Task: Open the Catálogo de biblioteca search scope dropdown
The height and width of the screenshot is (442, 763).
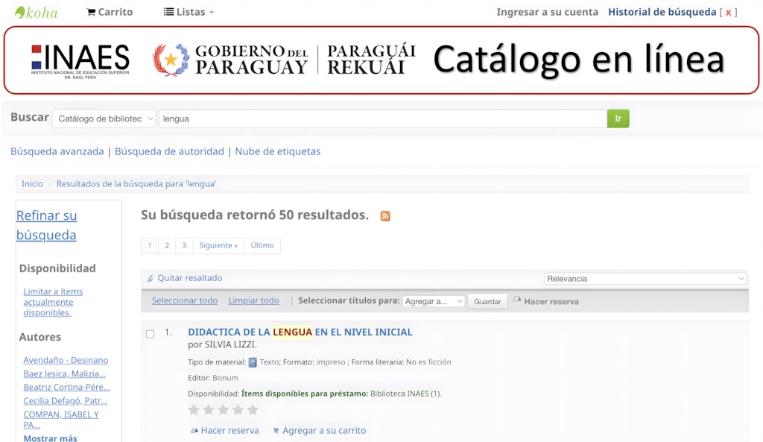Action: pos(104,119)
